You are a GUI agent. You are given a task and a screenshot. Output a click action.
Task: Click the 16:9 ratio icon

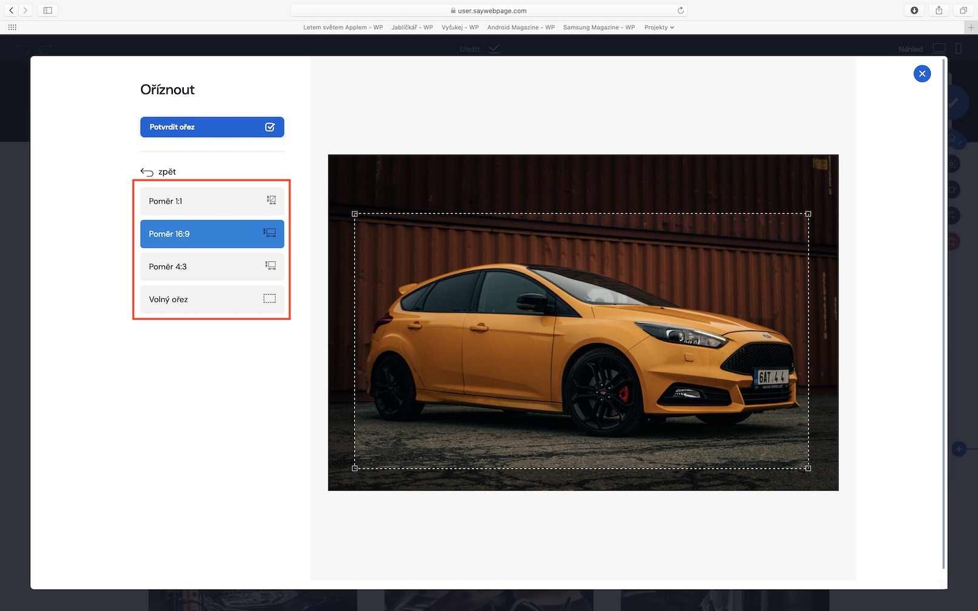pos(269,233)
